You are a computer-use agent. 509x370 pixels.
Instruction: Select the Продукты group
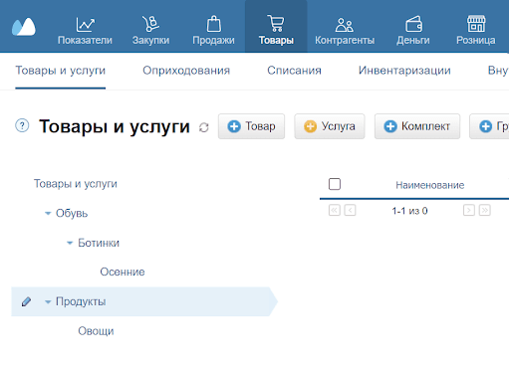coord(81,301)
